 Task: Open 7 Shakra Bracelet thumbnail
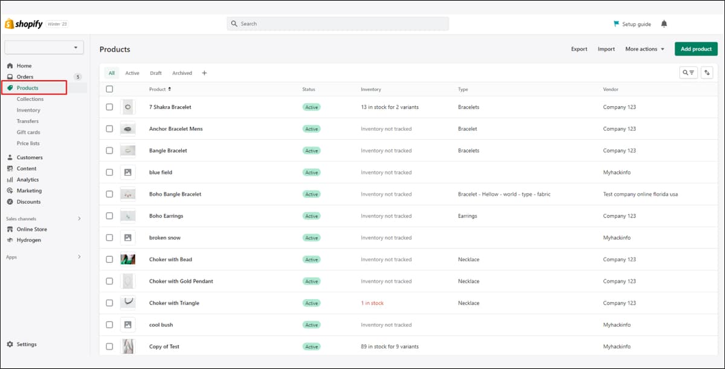click(127, 107)
